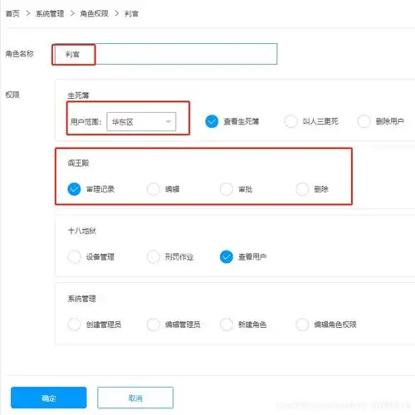Click the 系统管理 section heading
Image resolution: width=415 pixels, height=415 pixels.
coord(82,299)
